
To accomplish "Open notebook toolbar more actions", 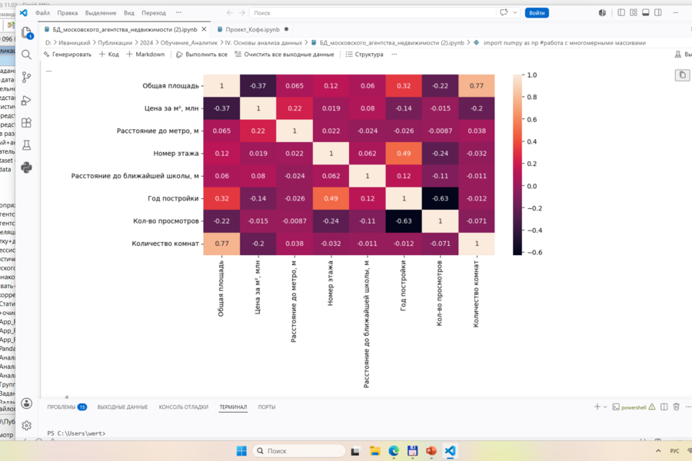I will click(394, 55).
